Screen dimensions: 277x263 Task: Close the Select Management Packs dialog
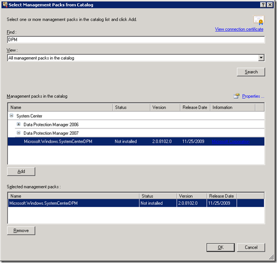click(x=270, y=5)
